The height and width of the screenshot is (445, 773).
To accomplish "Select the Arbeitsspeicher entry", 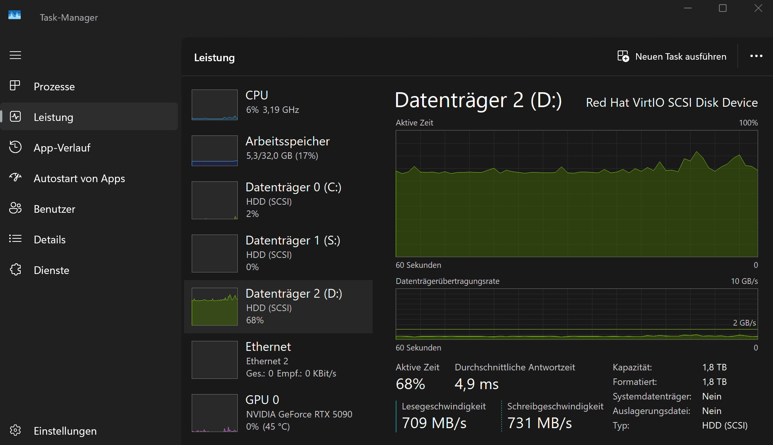I will coord(278,150).
